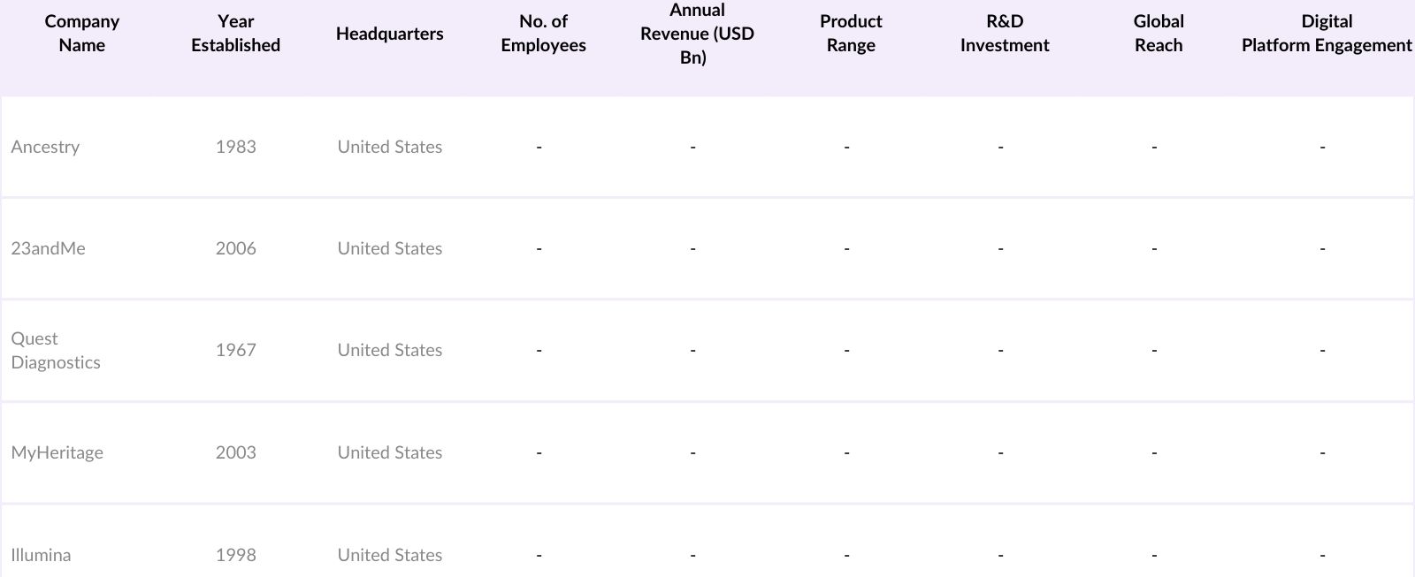Select the Ancestry company name cell

(x=45, y=147)
